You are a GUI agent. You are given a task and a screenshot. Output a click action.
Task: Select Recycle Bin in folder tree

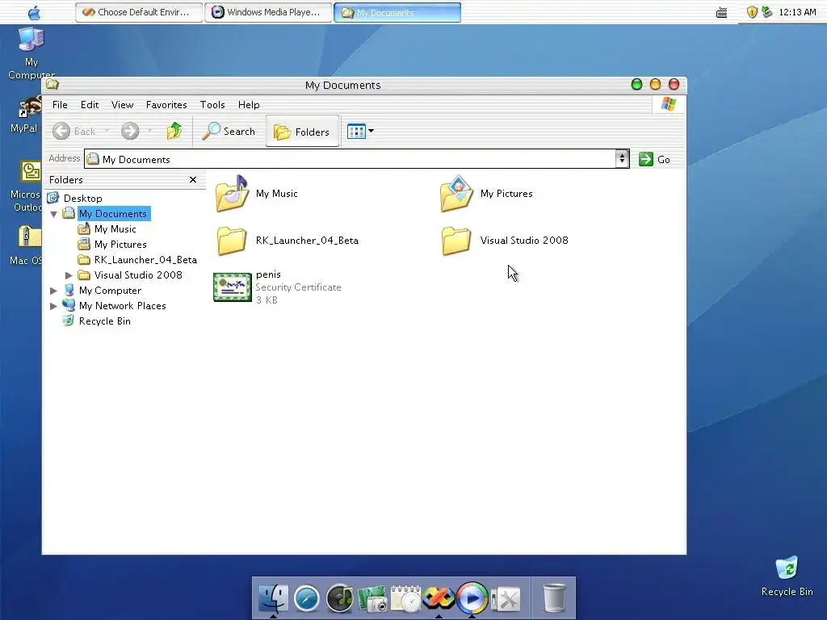104,321
